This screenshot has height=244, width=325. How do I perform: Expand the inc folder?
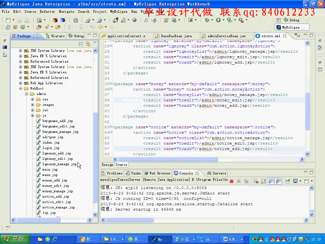(33, 110)
